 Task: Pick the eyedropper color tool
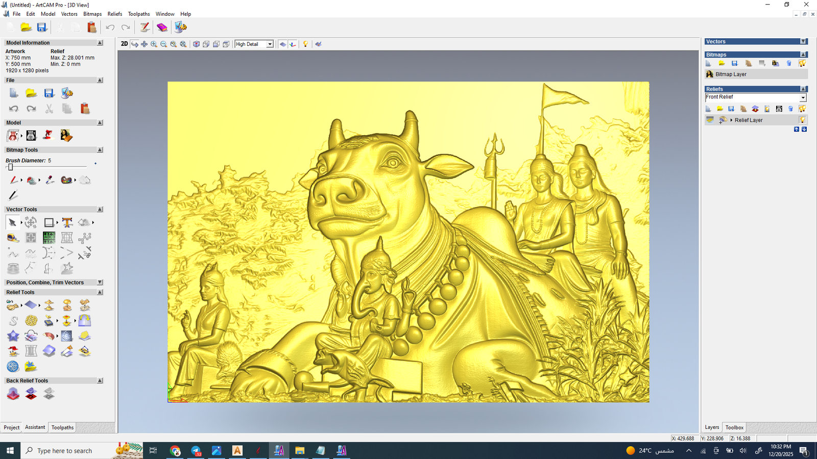pos(50,180)
